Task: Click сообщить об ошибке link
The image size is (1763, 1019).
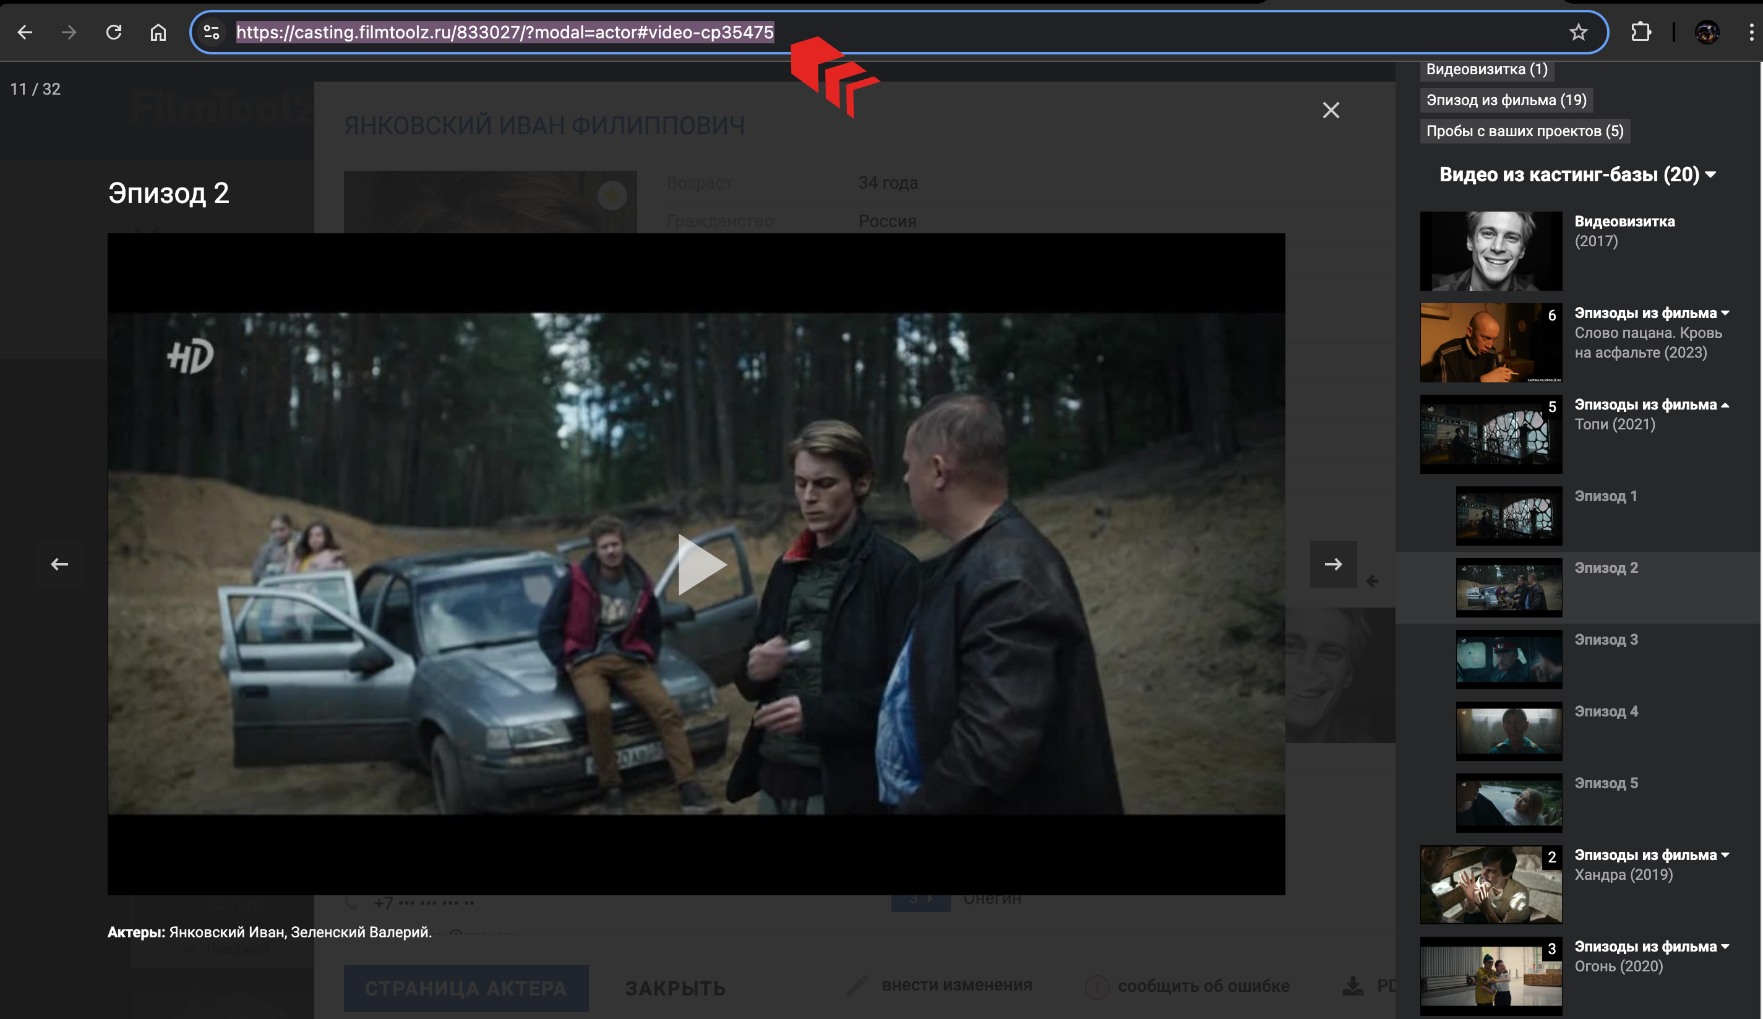Action: pyautogui.click(x=1203, y=986)
